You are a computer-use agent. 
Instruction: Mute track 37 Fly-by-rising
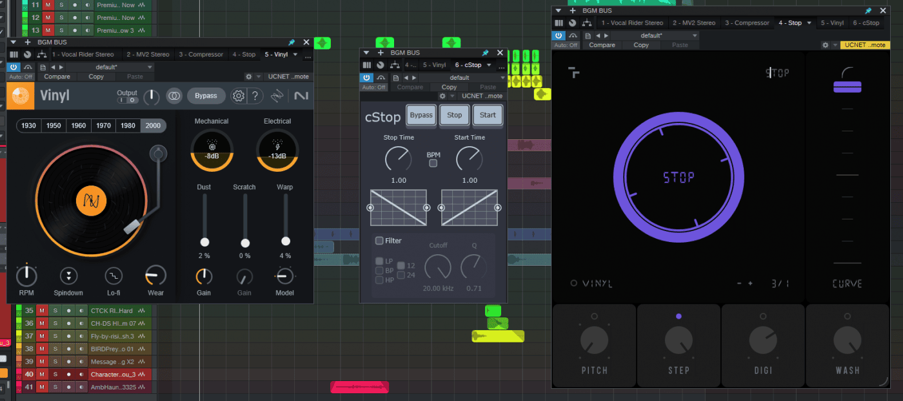pos(42,336)
